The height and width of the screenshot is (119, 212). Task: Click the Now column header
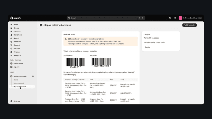tap(112, 80)
